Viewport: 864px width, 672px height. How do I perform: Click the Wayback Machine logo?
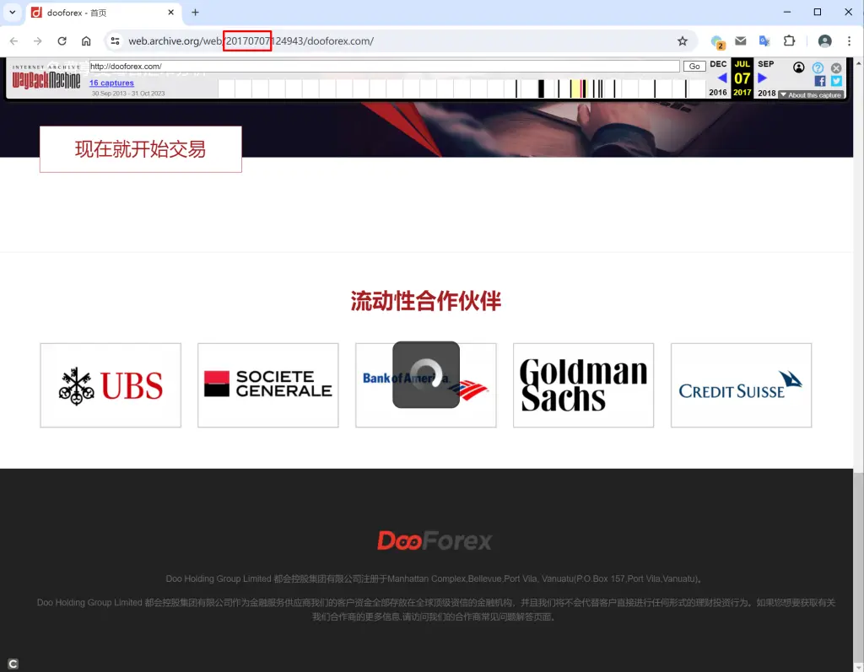[x=46, y=78]
